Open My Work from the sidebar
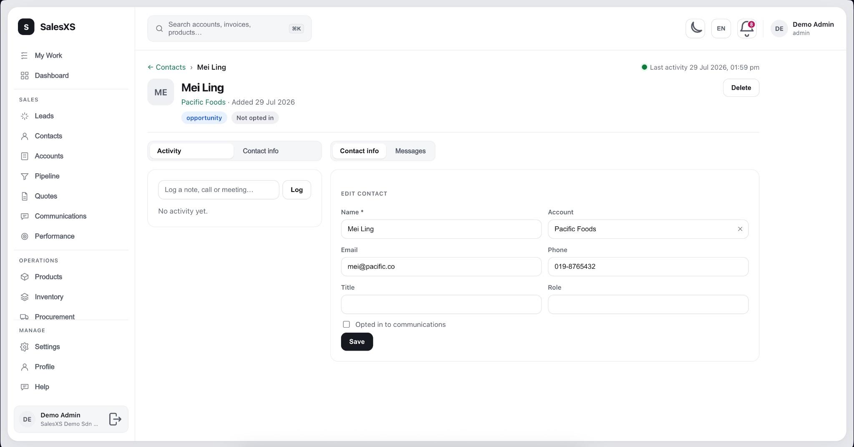 click(x=71, y=56)
